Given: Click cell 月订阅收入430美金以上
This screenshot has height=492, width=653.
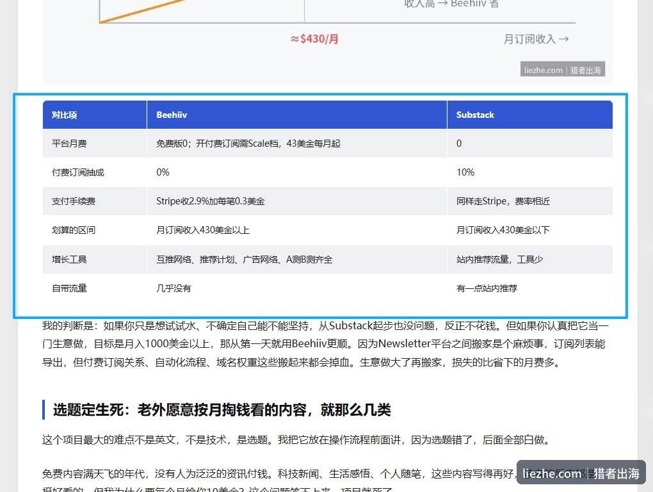Looking at the screenshot, I should (297, 230).
